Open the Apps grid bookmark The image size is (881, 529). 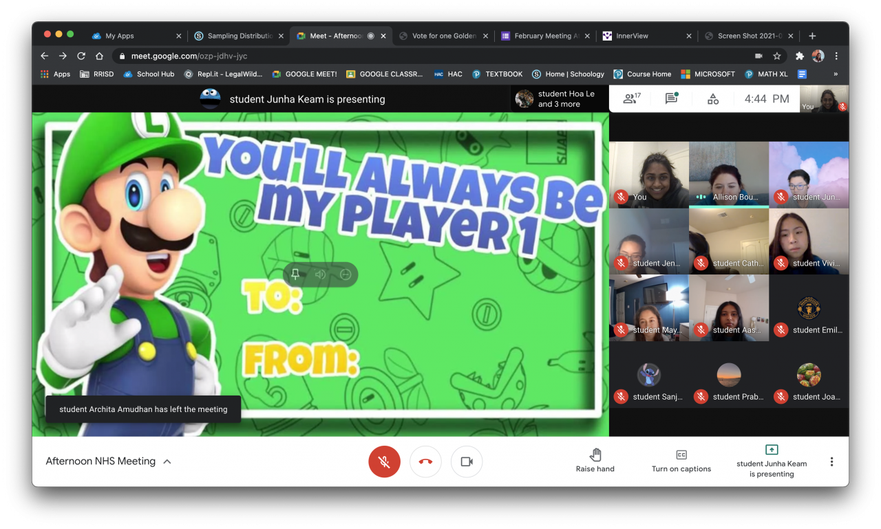pyautogui.click(x=55, y=74)
